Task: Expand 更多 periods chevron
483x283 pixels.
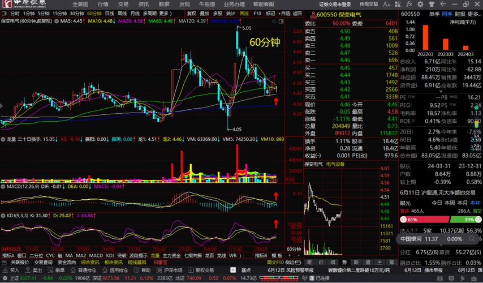Action: pyautogui.click(x=171, y=14)
